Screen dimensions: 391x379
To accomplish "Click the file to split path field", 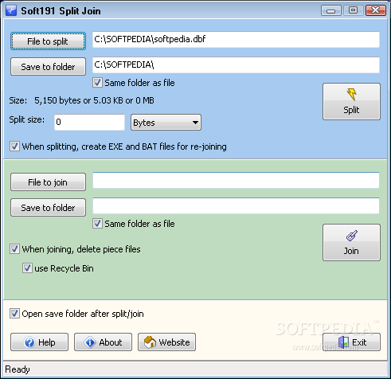I will pyautogui.click(x=236, y=40).
